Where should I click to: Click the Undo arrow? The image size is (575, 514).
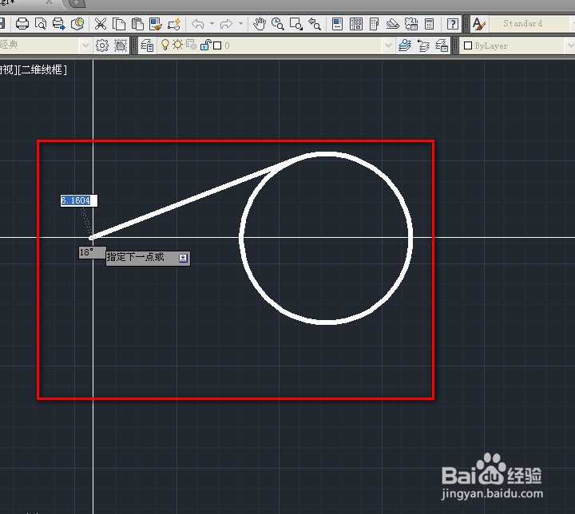198,24
